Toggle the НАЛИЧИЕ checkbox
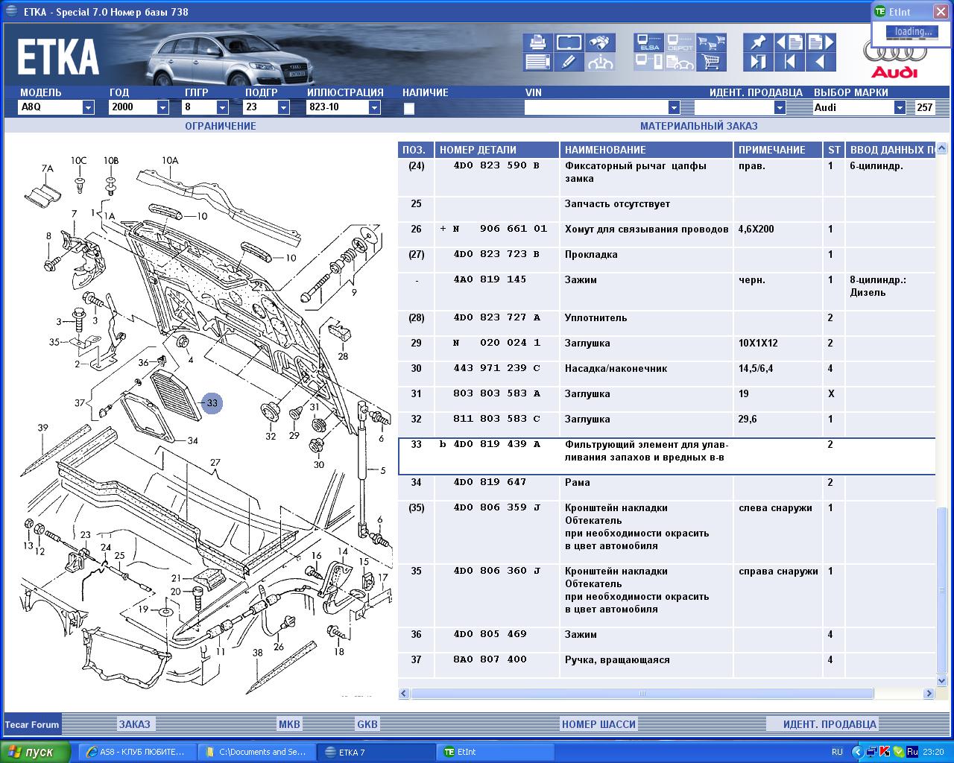 pyautogui.click(x=408, y=109)
